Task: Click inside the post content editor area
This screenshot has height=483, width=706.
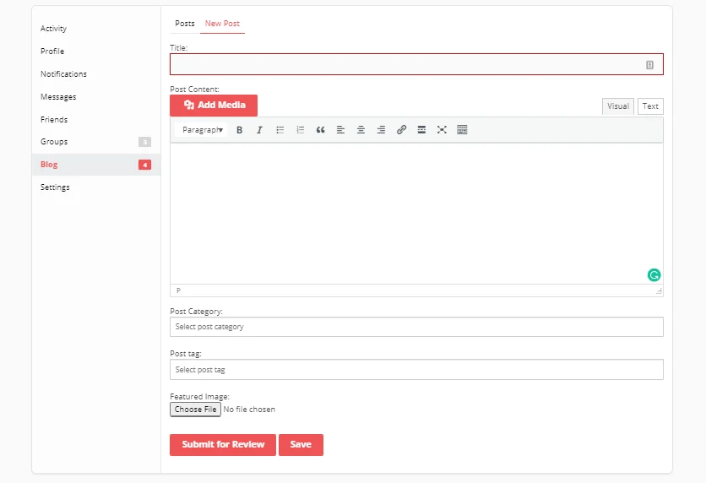Action: click(416, 214)
